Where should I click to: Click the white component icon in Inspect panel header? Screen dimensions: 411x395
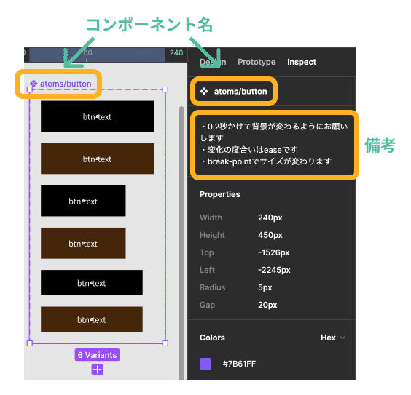[204, 92]
